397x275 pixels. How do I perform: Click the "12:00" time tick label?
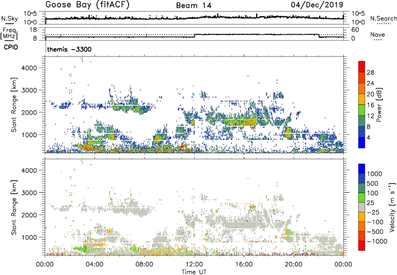click(194, 265)
